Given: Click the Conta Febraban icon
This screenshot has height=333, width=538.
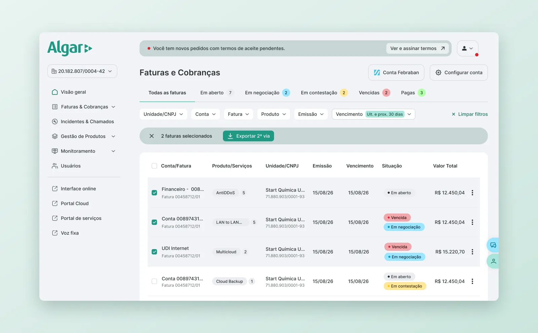Looking at the screenshot, I should coord(377,73).
